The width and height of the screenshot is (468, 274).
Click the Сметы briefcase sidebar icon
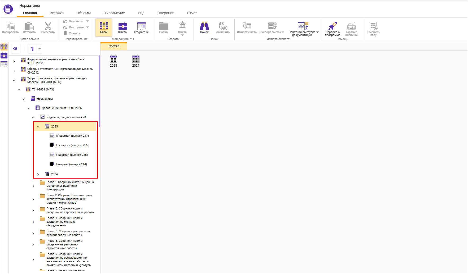tap(4, 55)
